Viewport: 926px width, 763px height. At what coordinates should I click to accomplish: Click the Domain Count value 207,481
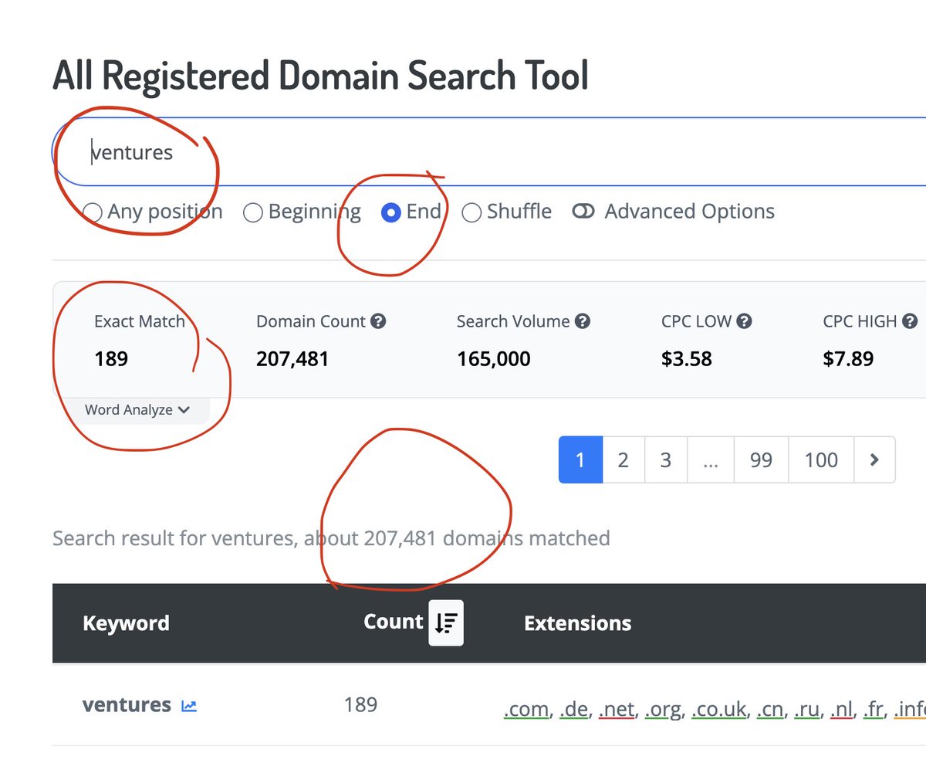292,359
